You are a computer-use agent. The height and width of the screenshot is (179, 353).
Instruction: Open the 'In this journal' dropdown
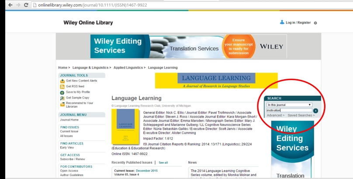289,105
